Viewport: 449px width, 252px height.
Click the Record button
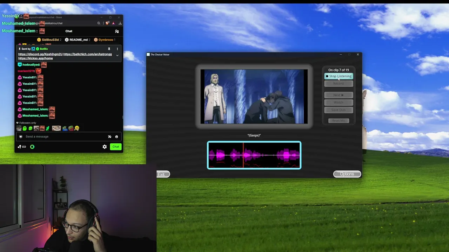pos(339,84)
